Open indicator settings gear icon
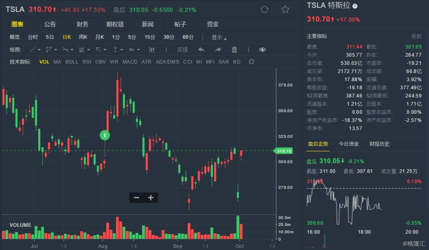 point(251,62)
